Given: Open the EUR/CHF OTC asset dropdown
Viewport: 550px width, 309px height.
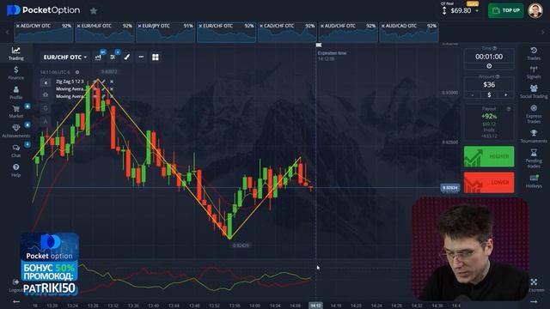Looking at the screenshot, I should click(65, 58).
